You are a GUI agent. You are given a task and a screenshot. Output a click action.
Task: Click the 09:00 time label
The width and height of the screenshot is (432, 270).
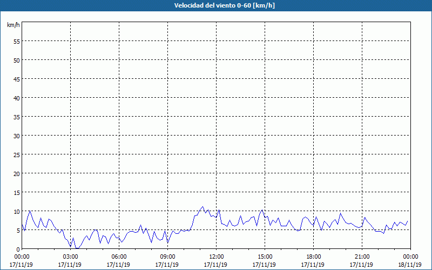(x=167, y=257)
